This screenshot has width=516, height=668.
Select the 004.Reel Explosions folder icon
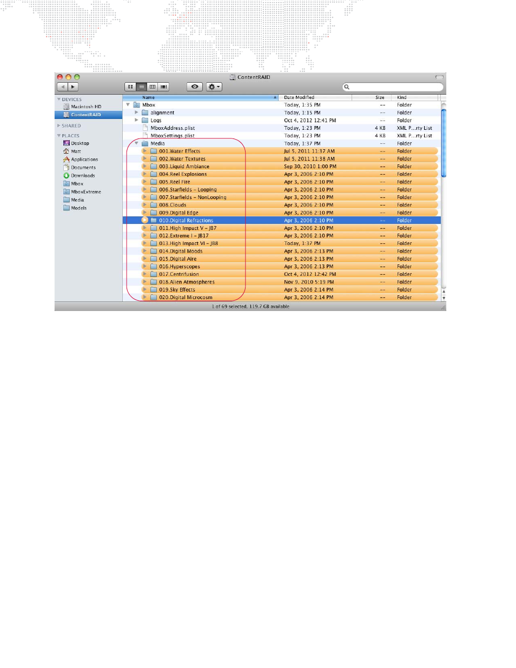[x=154, y=174]
